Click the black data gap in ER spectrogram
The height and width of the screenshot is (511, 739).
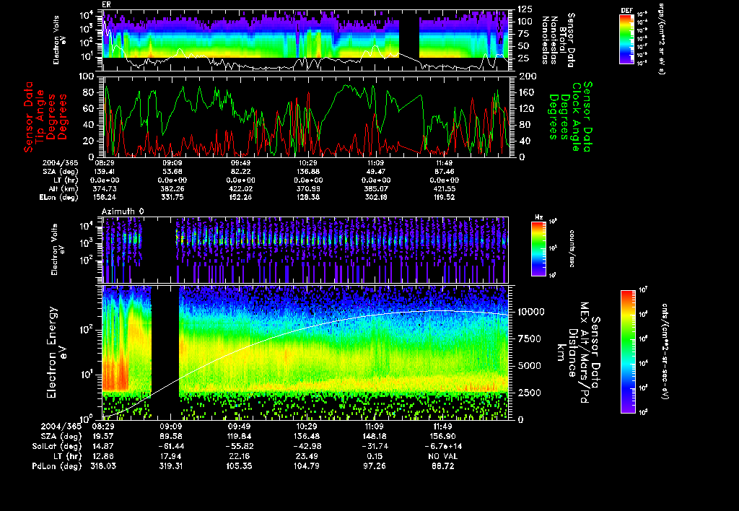tap(409, 39)
